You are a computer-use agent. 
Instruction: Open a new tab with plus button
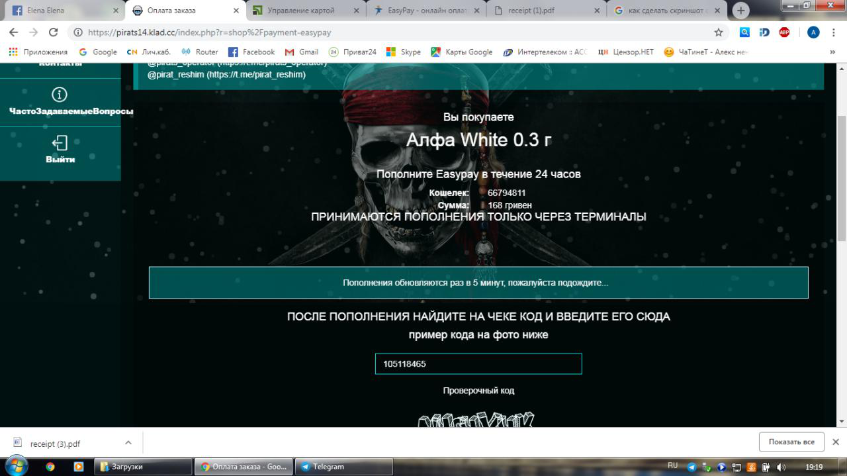point(740,11)
